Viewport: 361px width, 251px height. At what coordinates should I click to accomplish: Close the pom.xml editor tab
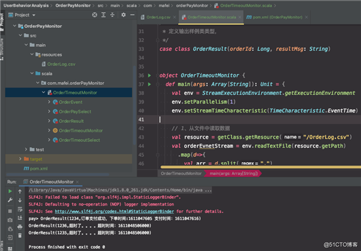coord(307,17)
